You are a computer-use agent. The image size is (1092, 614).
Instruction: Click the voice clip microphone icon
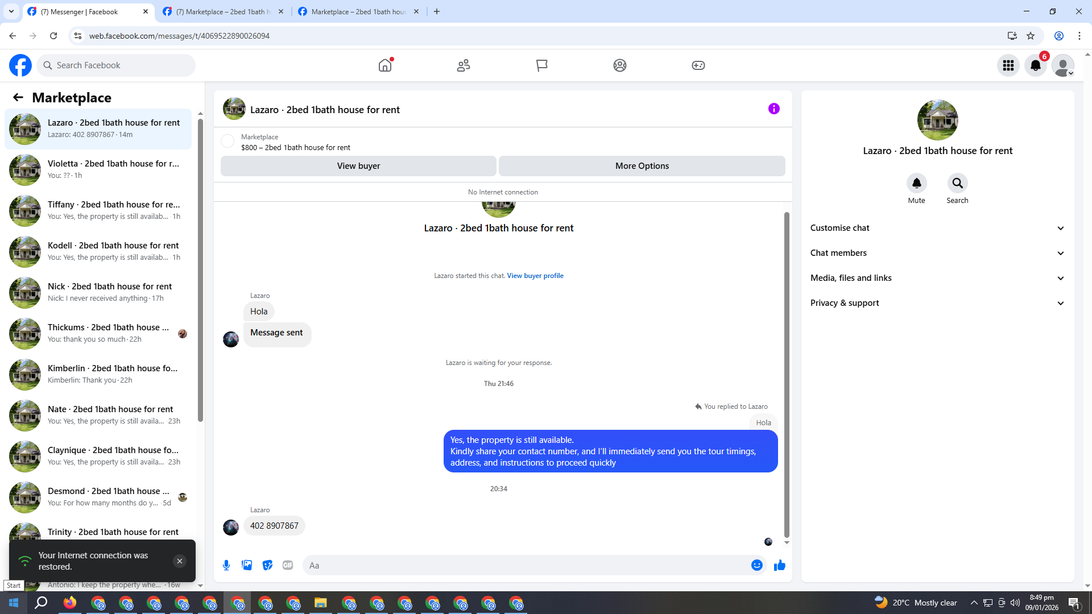[x=226, y=565]
